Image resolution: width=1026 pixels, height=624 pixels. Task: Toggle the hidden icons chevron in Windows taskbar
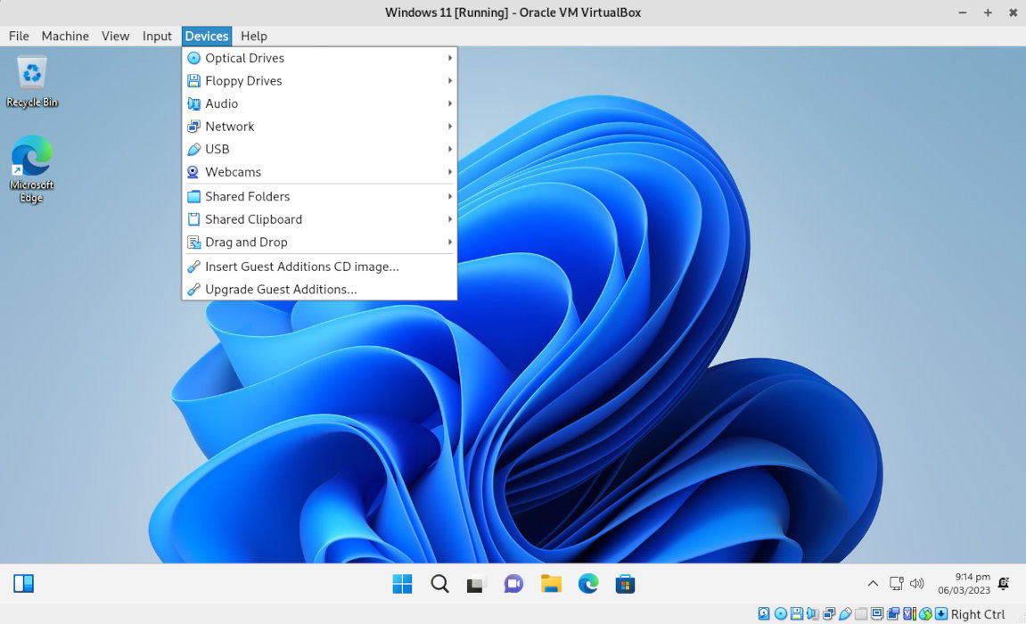tap(873, 583)
